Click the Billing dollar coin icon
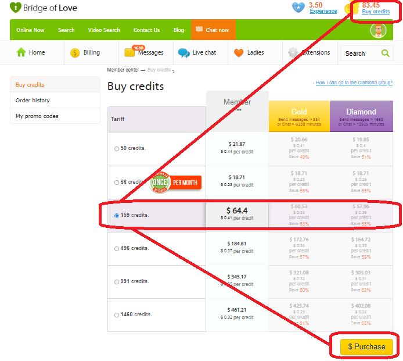The width and height of the screenshot is (403, 361). point(75,53)
